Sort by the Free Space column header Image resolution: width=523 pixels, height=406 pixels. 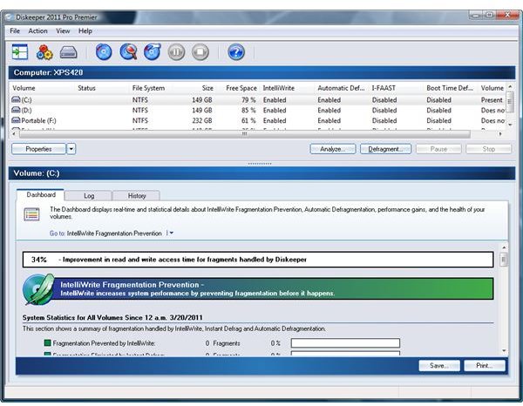click(241, 88)
